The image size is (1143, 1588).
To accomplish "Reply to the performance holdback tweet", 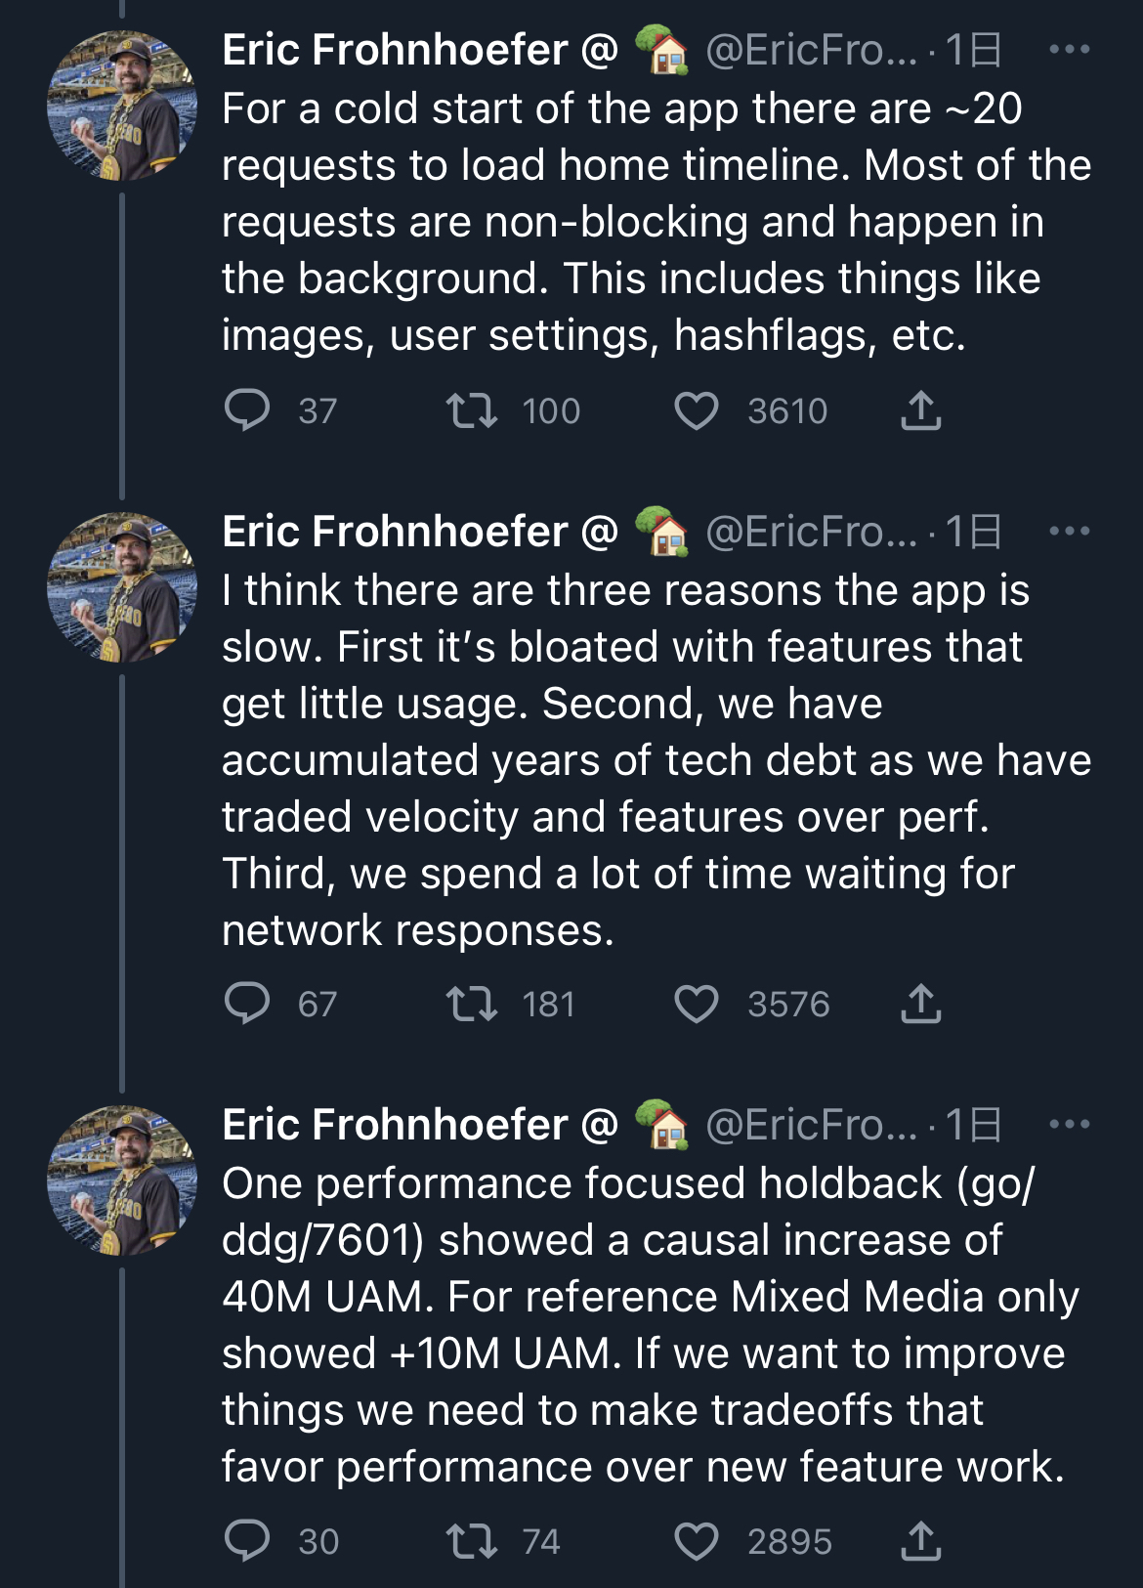I will pyautogui.click(x=247, y=1541).
